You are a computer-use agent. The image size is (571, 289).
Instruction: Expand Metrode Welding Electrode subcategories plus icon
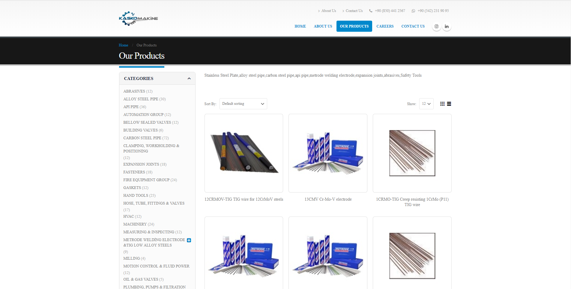(x=189, y=240)
